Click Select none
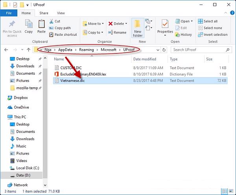This screenshot has height=195, width=236. click(x=210, y=28)
